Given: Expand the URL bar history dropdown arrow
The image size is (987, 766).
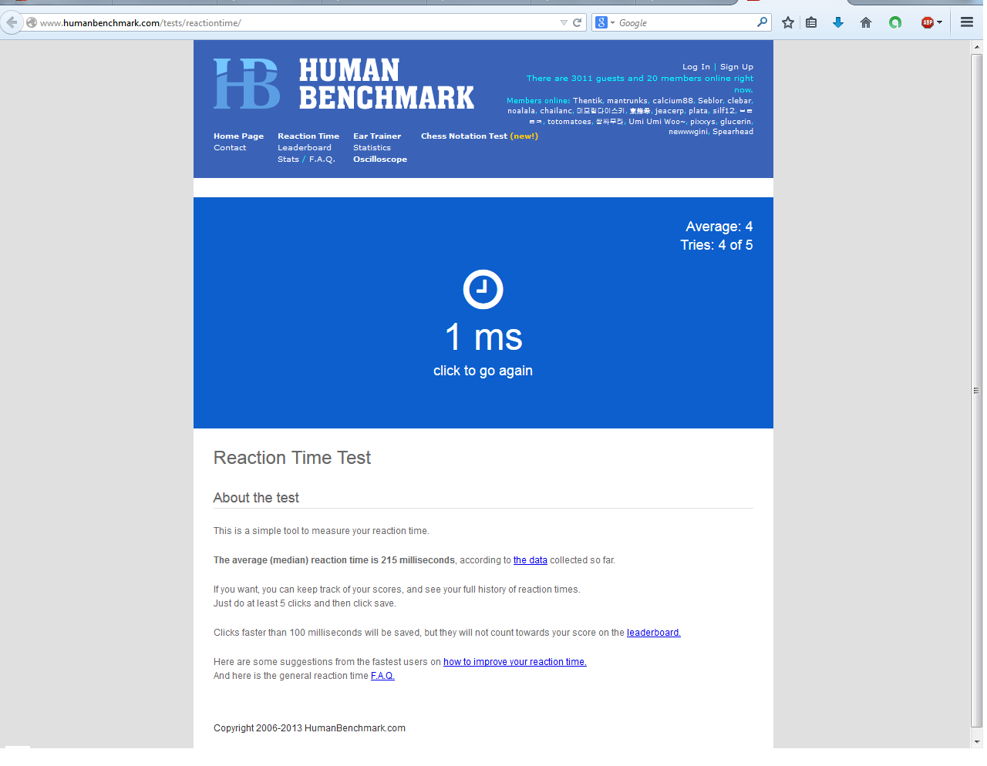Looking at the screenshot, I should click(x=564, y=22).
